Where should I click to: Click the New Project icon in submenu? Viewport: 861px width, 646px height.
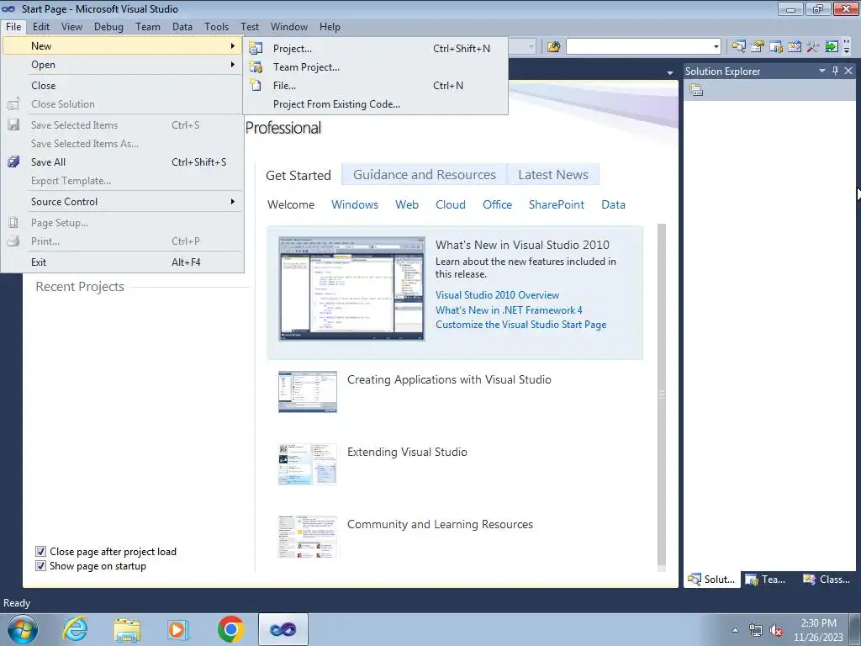(x=256, y=48)
